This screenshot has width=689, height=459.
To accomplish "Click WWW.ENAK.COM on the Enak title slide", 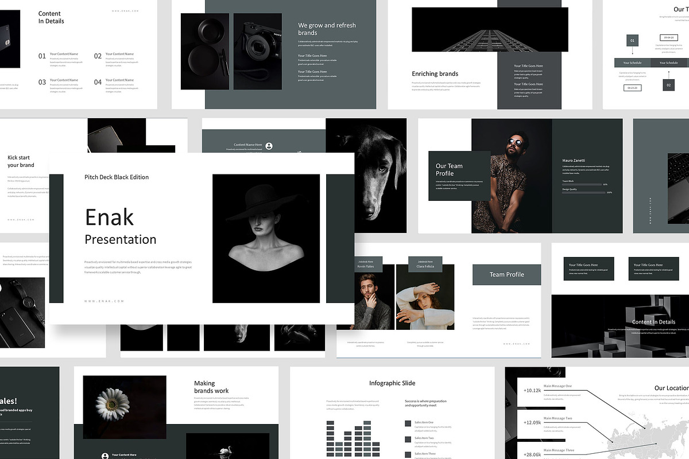I will 104,301.
